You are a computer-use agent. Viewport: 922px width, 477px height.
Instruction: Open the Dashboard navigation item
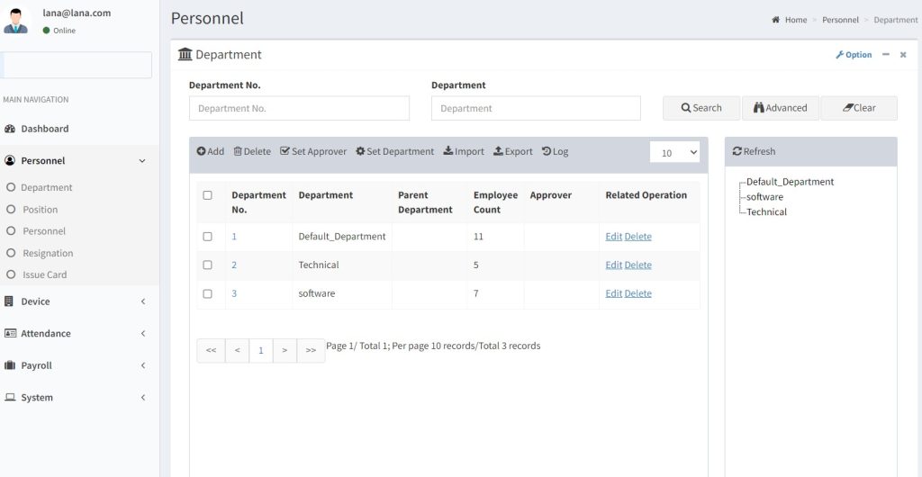(x=45, y=129)
